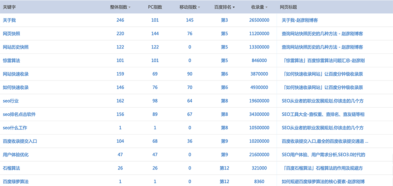
Task: Open the seo行业 keyword link
Action: pos(11,101)
